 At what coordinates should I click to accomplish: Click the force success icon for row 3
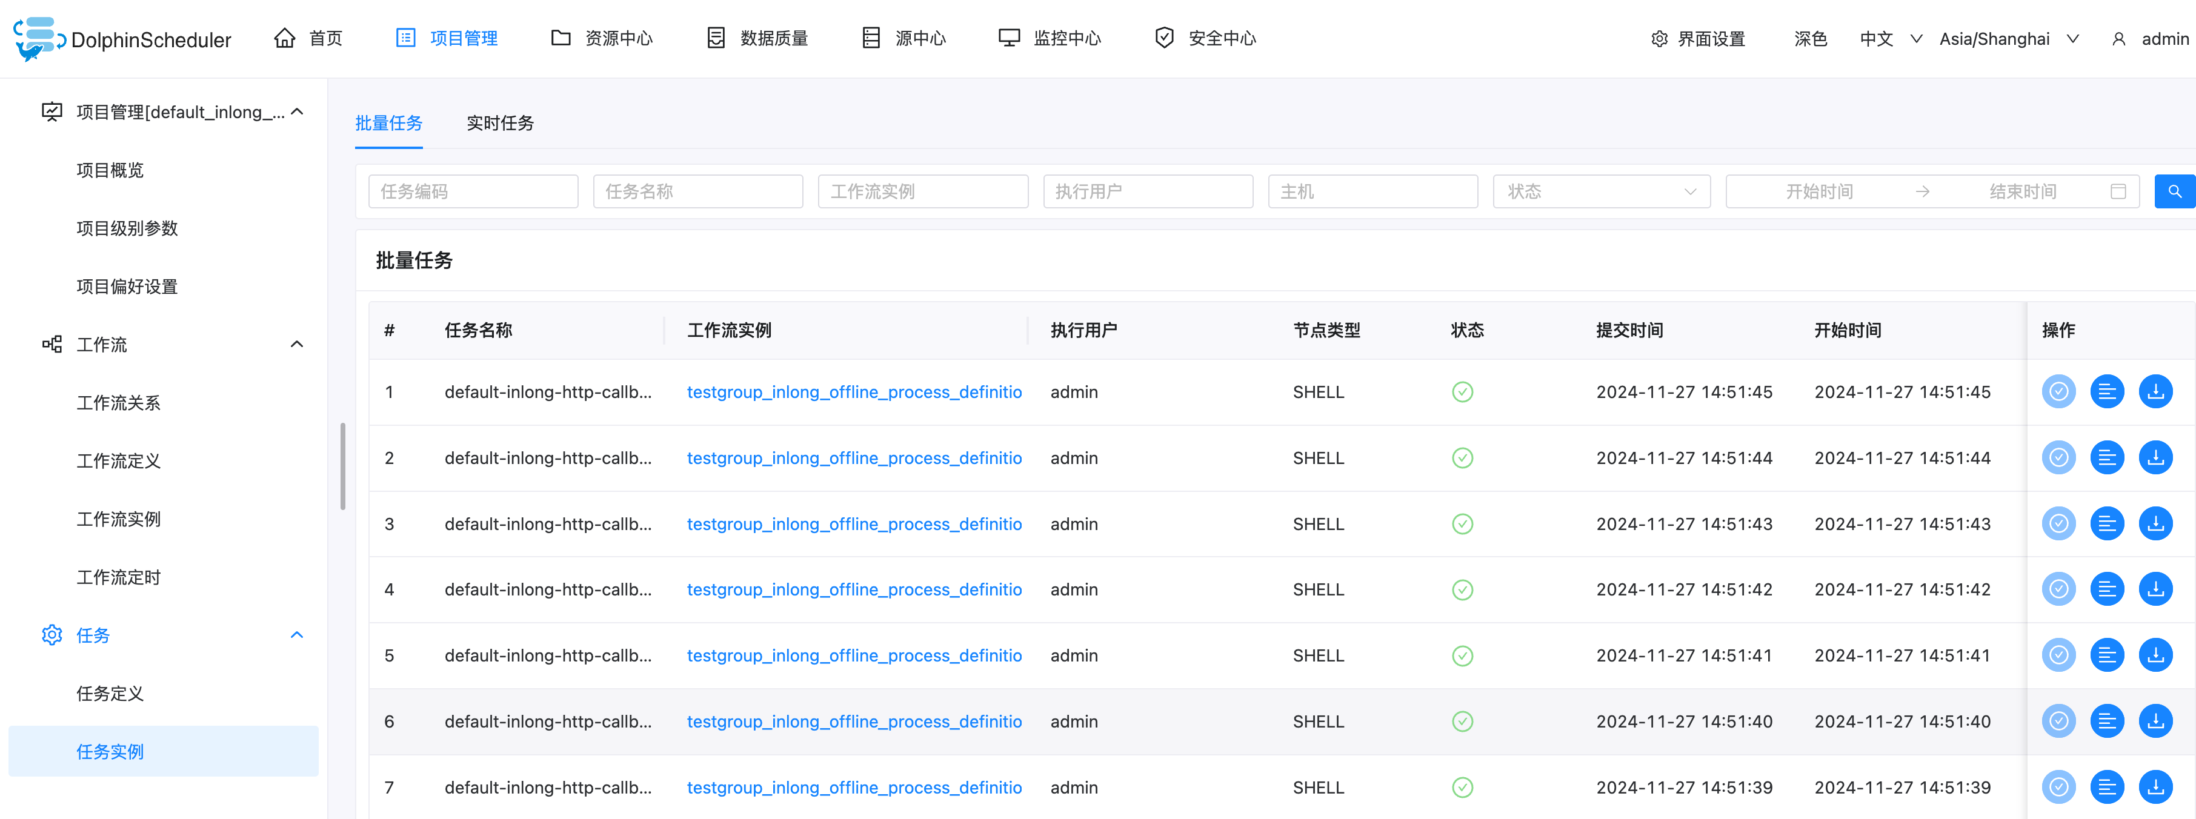click(2058, 523)
